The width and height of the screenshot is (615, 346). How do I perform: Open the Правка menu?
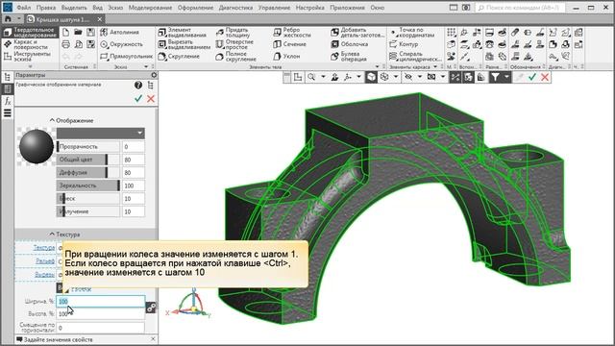click(46, 8)
